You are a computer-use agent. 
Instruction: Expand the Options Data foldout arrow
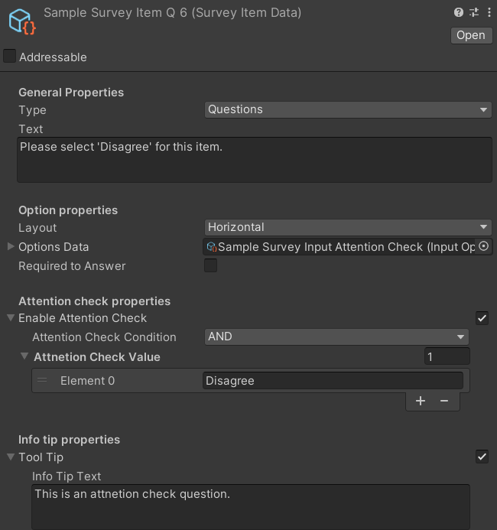click(x=11, y=247)
